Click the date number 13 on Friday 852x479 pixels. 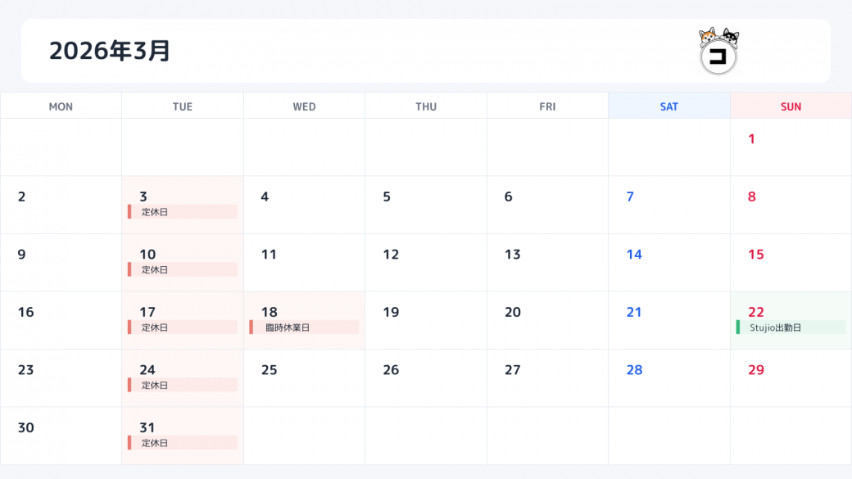tap(512, 255)
